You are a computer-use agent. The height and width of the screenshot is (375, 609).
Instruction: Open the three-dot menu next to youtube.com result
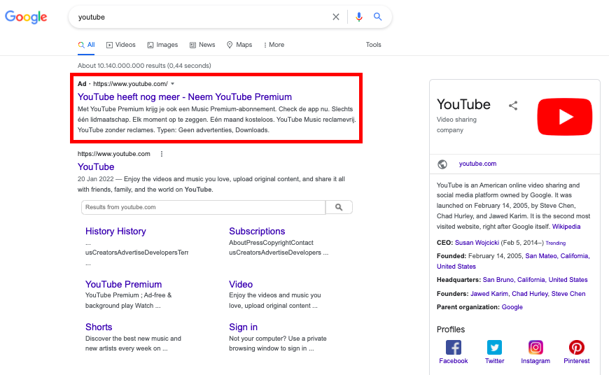tap(162, 154)
